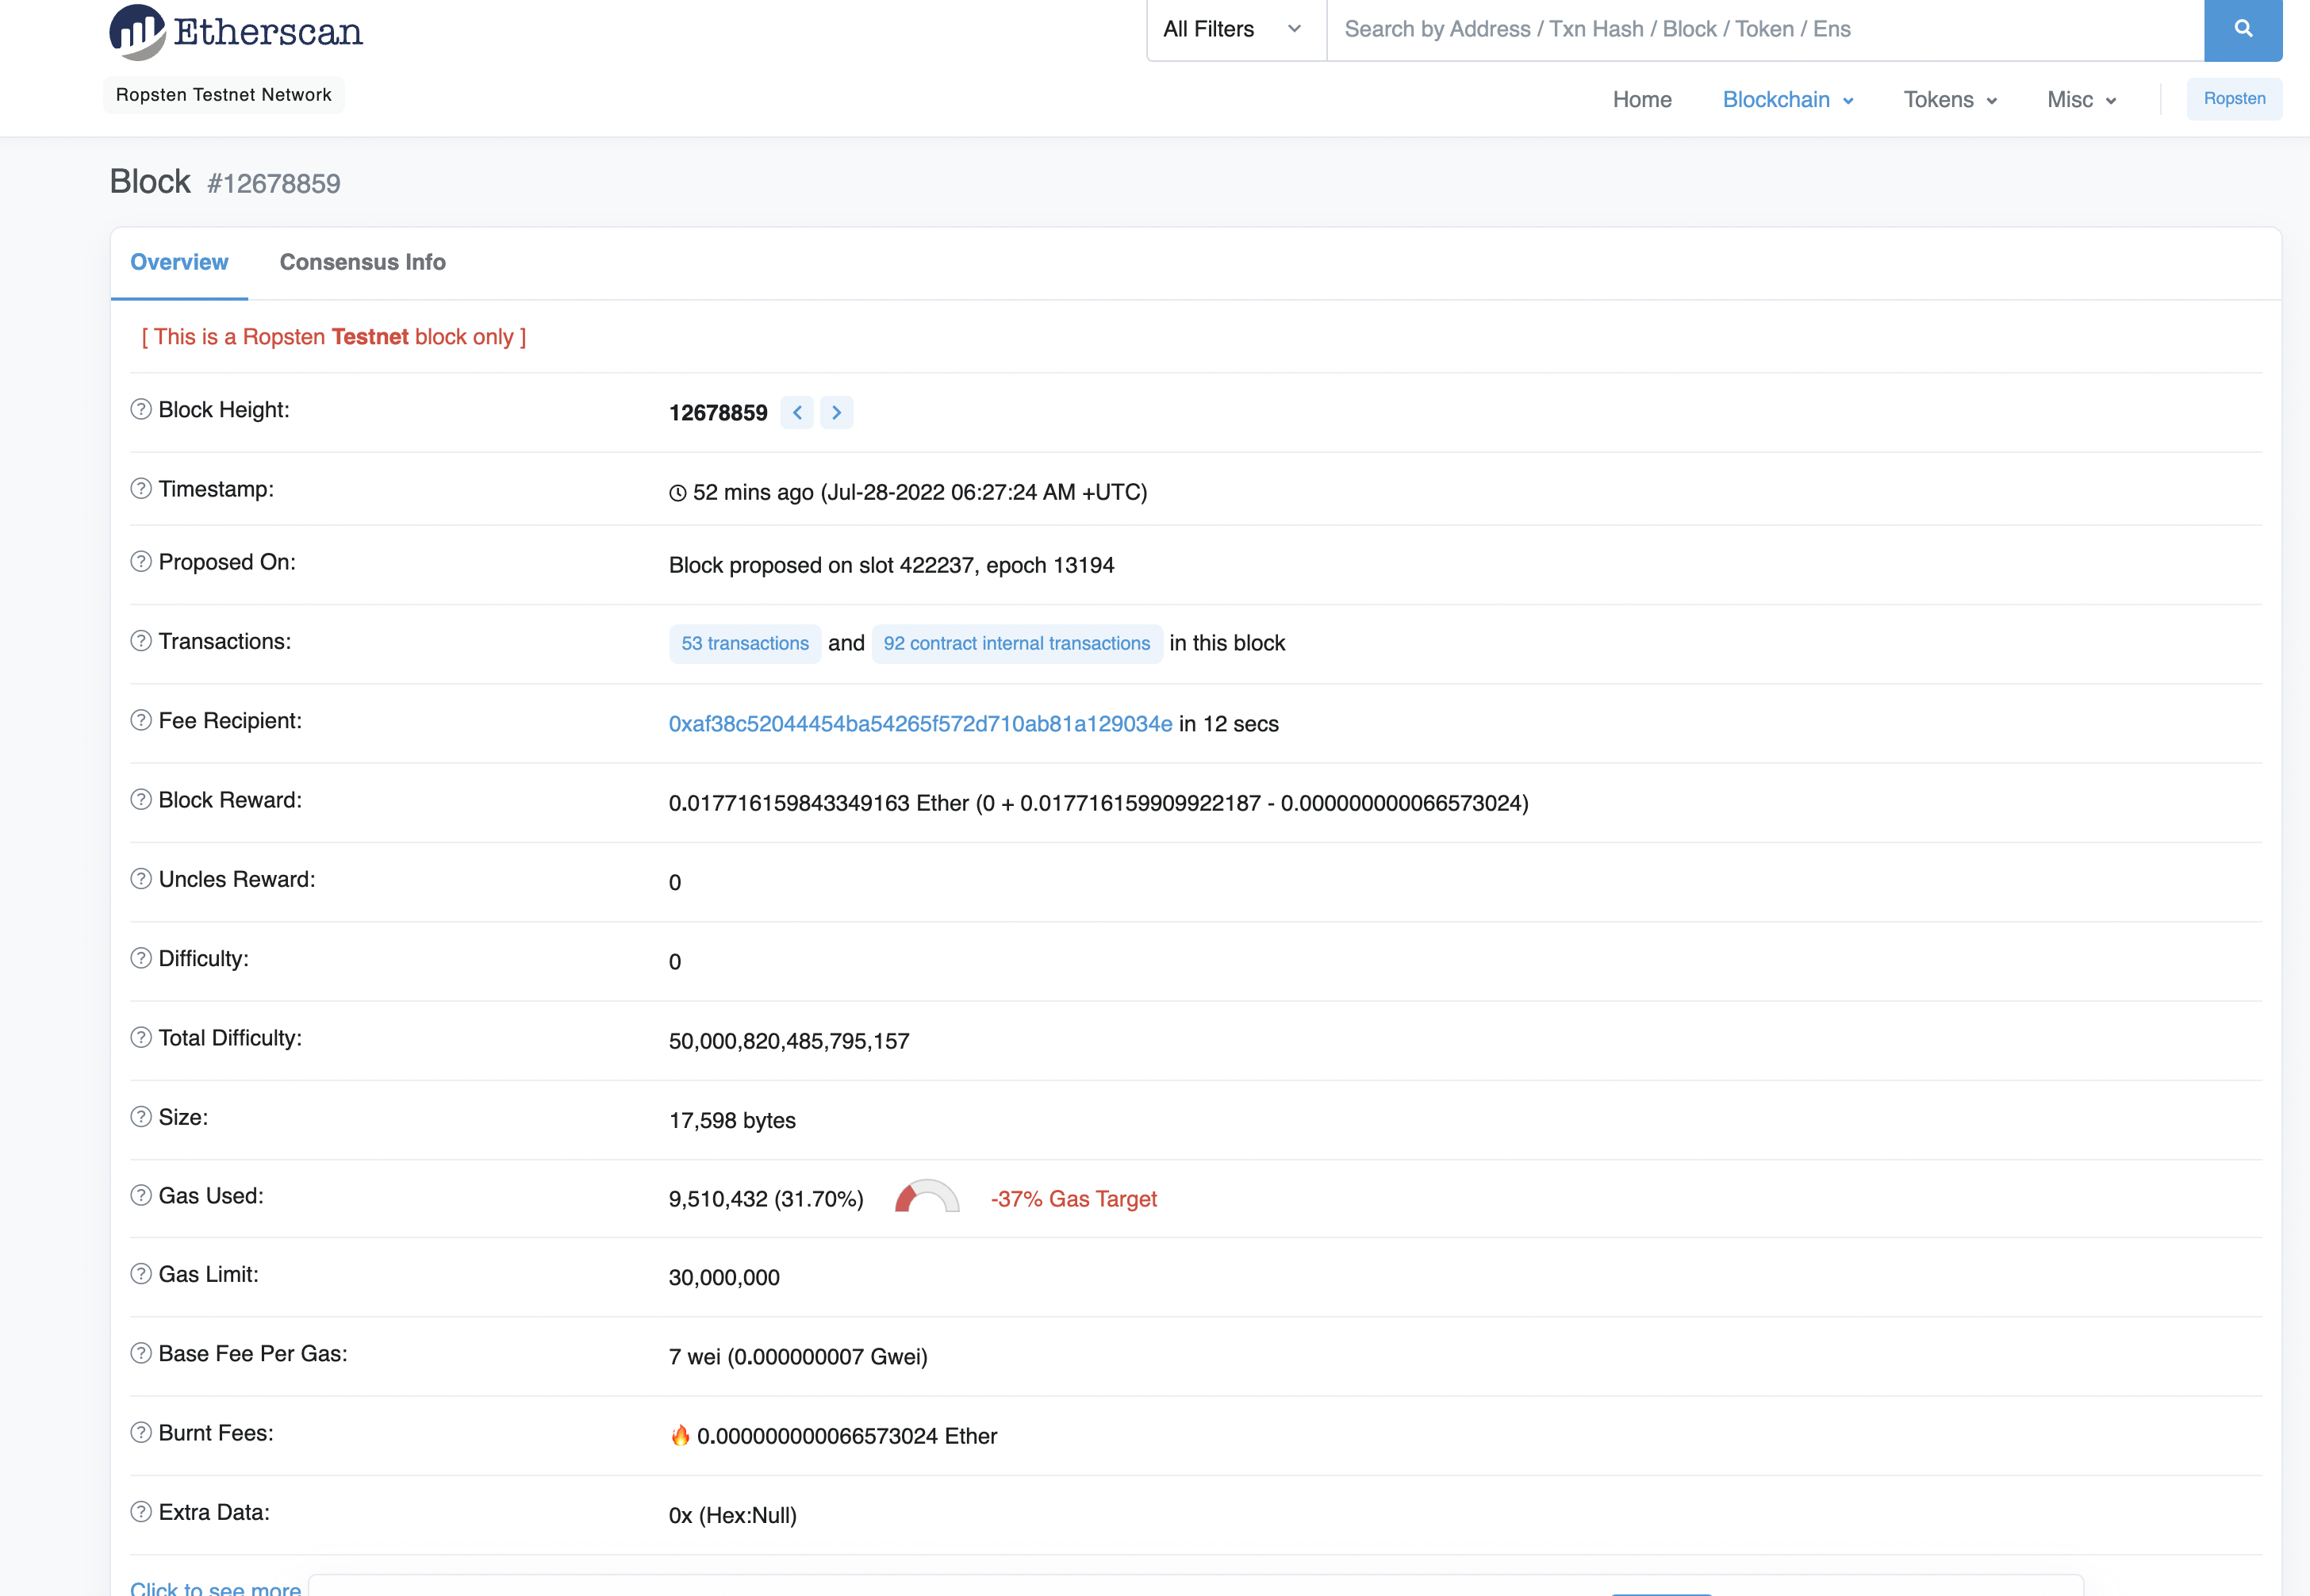
Task: Open the 53 transactions link
Action: coord(745,643)
